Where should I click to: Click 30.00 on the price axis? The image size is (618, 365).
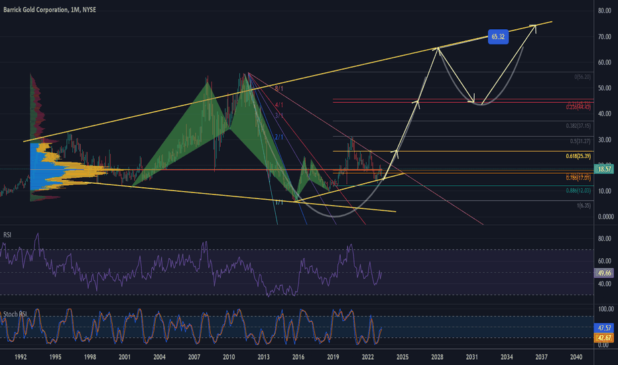click(x=605, y=139)
